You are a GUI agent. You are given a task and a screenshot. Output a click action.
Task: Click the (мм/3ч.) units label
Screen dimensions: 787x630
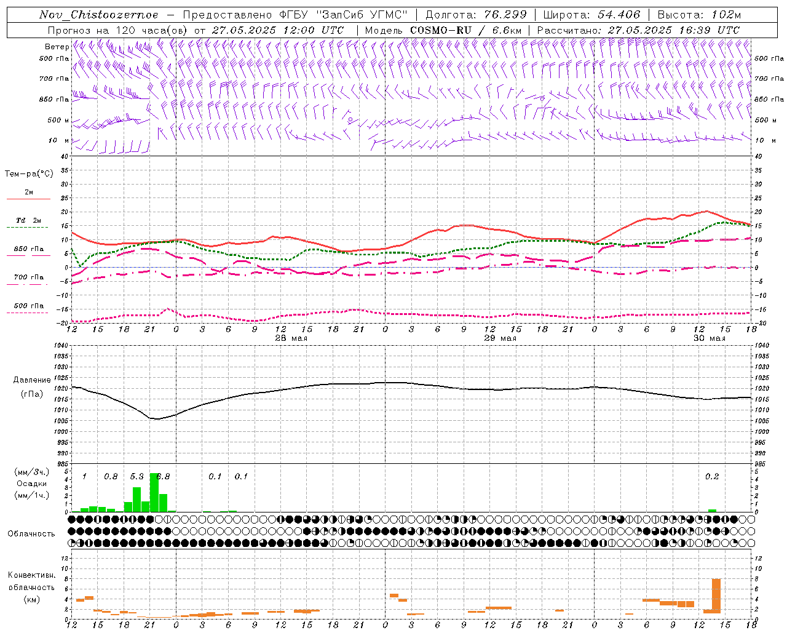[31, 472]
